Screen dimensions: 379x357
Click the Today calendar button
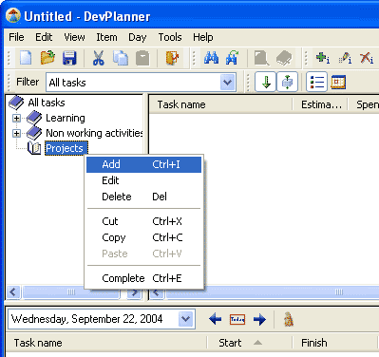(x=237, y=319)
